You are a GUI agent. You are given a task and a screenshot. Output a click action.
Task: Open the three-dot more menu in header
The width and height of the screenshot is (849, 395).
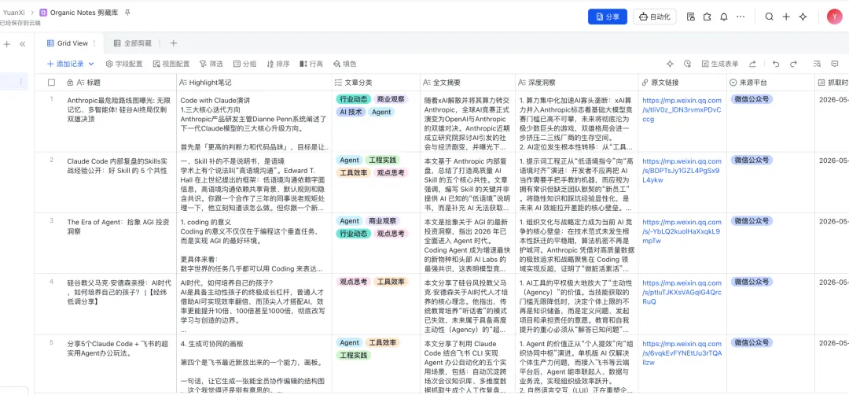coord(741,17)
